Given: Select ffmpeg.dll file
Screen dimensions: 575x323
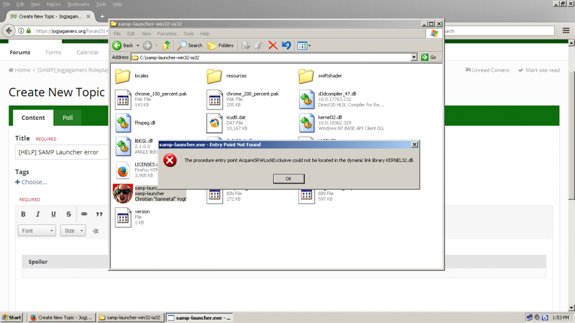Looking at the screenshot, I should 135,123.
